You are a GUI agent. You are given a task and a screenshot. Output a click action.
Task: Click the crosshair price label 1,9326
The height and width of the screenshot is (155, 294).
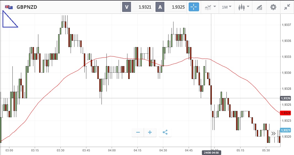tap(285, 98)
